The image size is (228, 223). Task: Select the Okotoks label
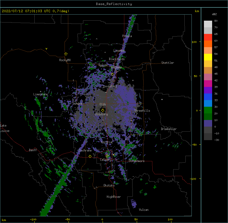[109, 185]
